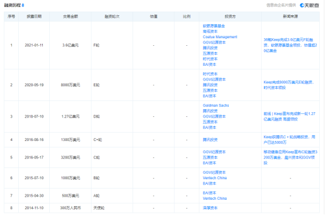The width and height of the screenshot is (325, 215).
Task: Click the 融资历程 section title
Action: 12,5
